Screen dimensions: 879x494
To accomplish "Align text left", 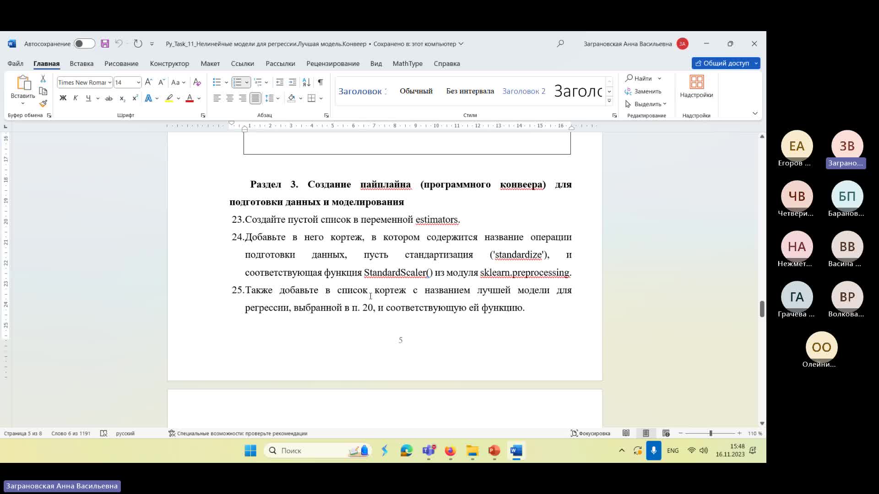I will 217,98.
